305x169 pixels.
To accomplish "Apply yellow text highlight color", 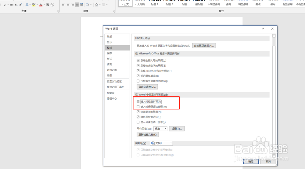I will (34, 5).
